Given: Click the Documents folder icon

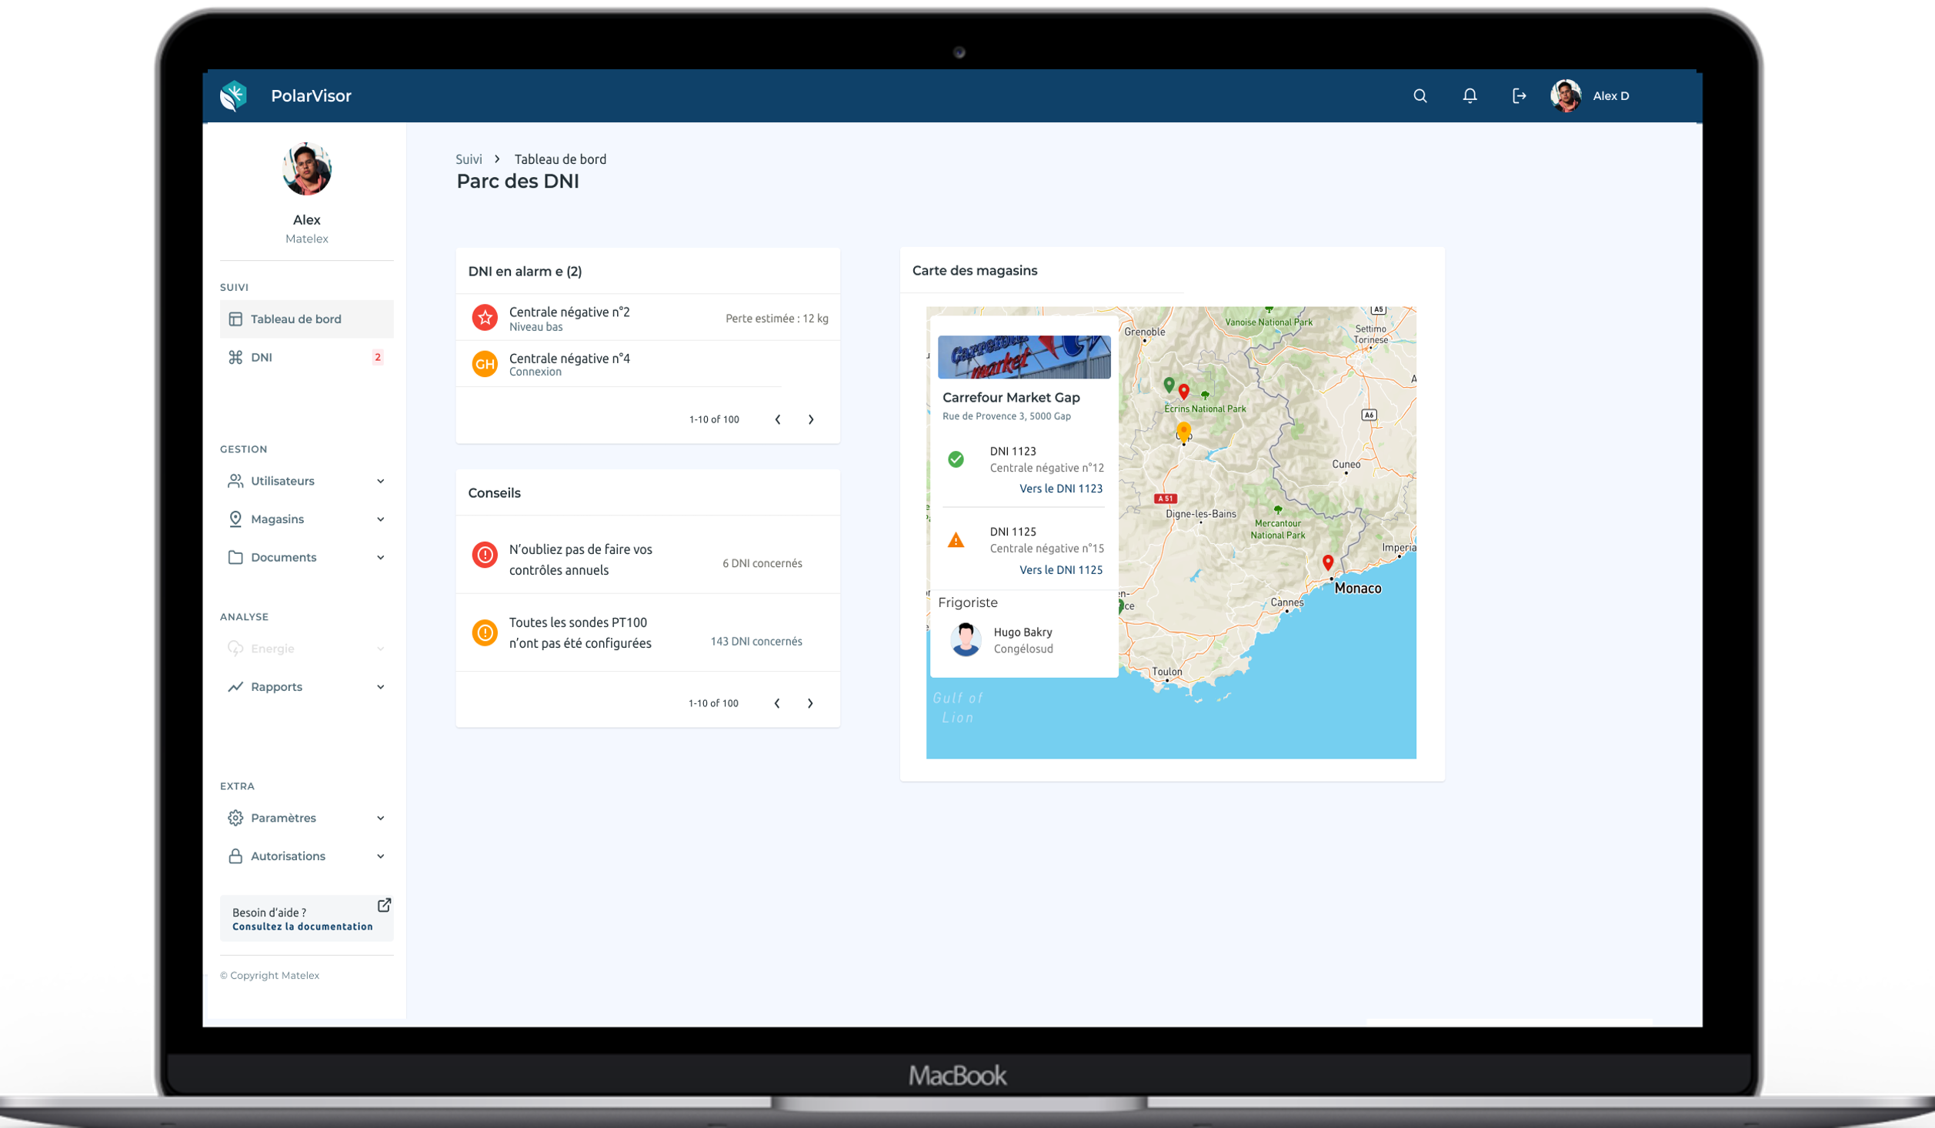Looking at the screenshot, I should click(x=235, y=557).
